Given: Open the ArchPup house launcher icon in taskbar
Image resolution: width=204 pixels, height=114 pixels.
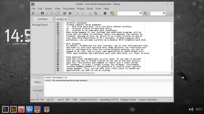Looking at the screenshot, I should [37, 109].
